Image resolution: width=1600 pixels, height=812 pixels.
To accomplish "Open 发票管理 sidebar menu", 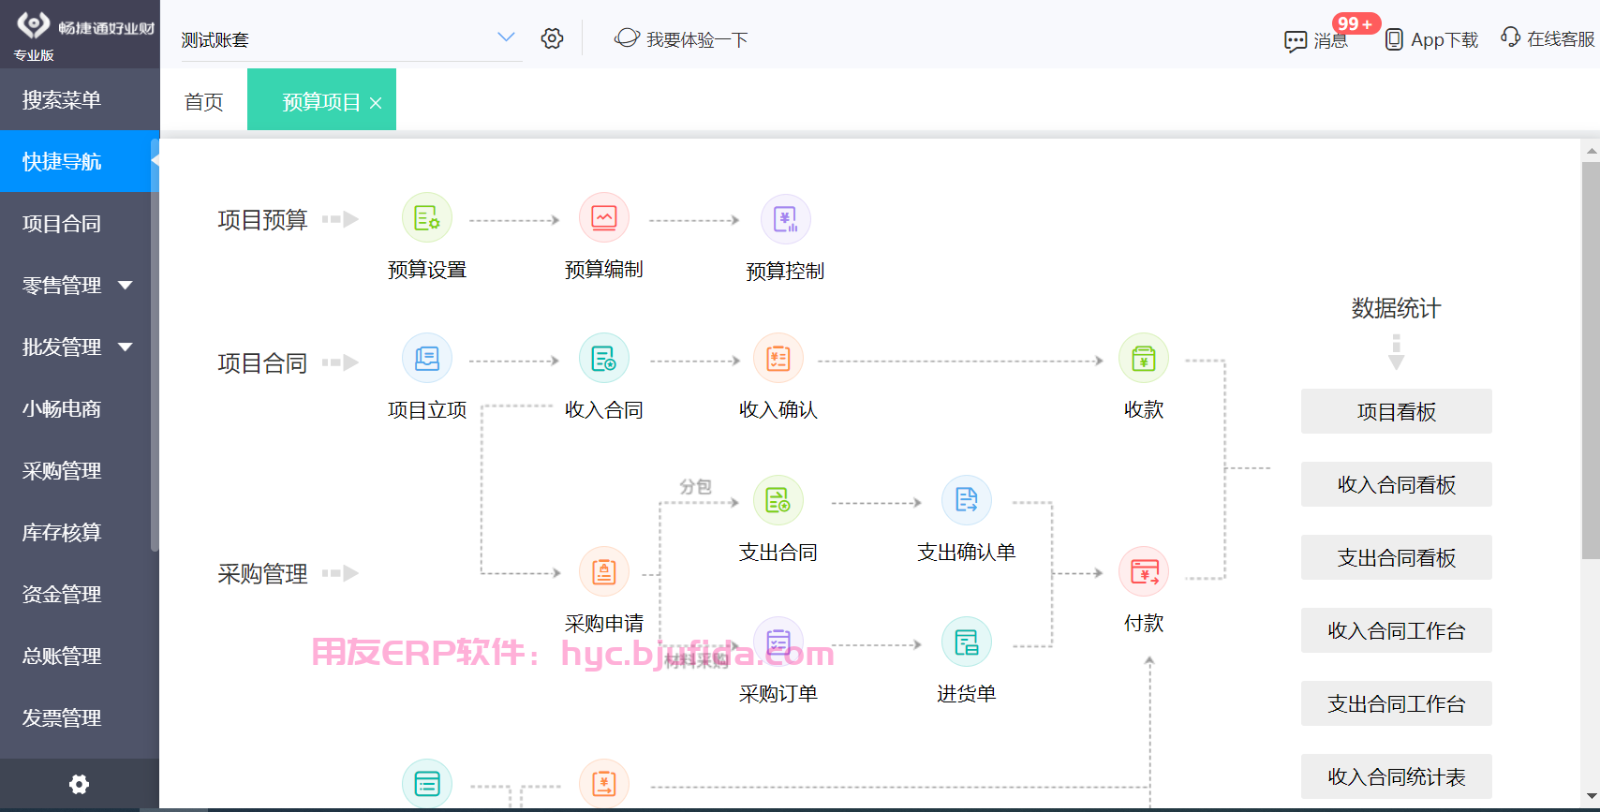I will click(x=80, y=717).
